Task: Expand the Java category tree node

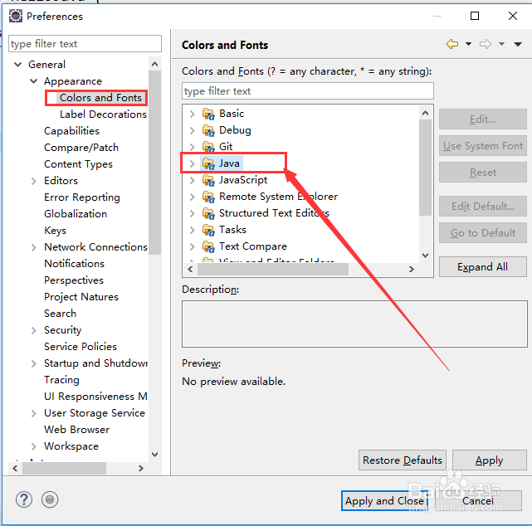Action: 192,163
